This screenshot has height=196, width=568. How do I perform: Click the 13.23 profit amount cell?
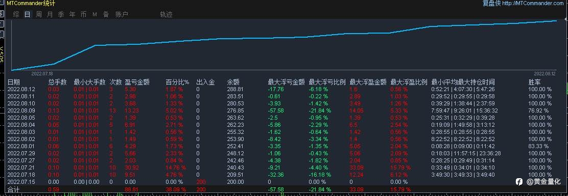(131, 110)
